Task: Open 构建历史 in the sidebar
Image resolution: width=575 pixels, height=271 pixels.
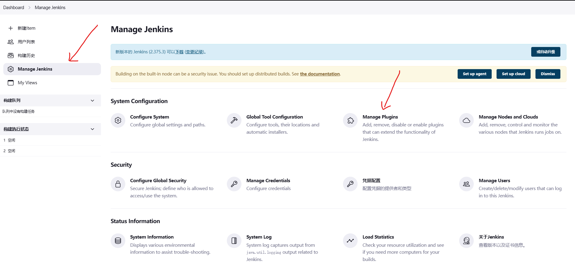Action: [x=26, y=55]
